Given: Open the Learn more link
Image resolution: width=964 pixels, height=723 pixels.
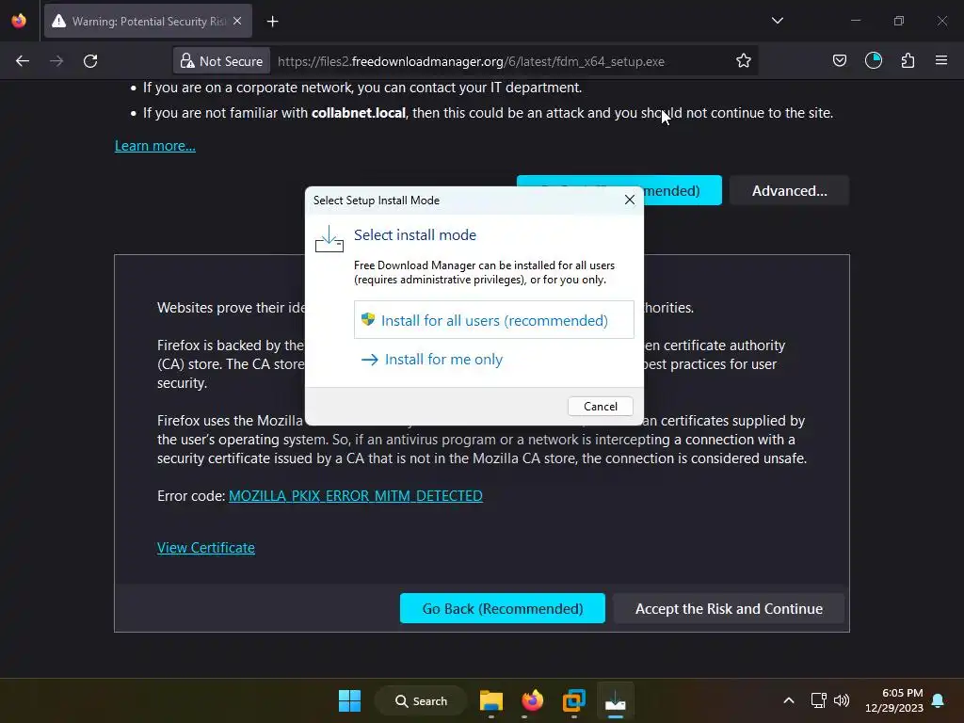Looking at the screenshot, I should tap(155, 146).
